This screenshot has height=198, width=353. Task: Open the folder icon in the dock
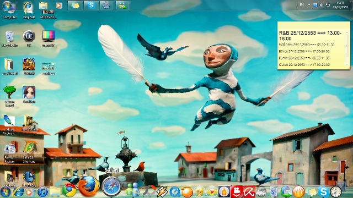(x=55, y=192)
